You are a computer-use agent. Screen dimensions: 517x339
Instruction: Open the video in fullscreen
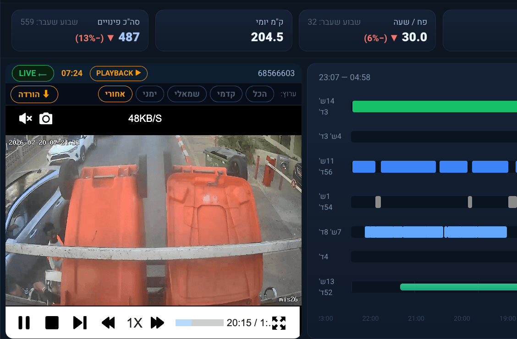click(279, 323)
